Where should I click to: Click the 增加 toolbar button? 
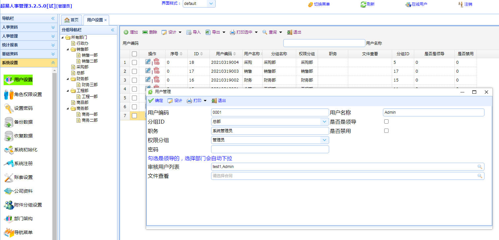(x=131, y=32)
